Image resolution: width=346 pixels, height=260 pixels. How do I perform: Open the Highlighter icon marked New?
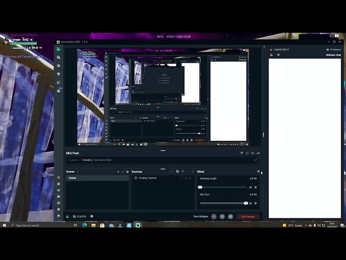59,90
